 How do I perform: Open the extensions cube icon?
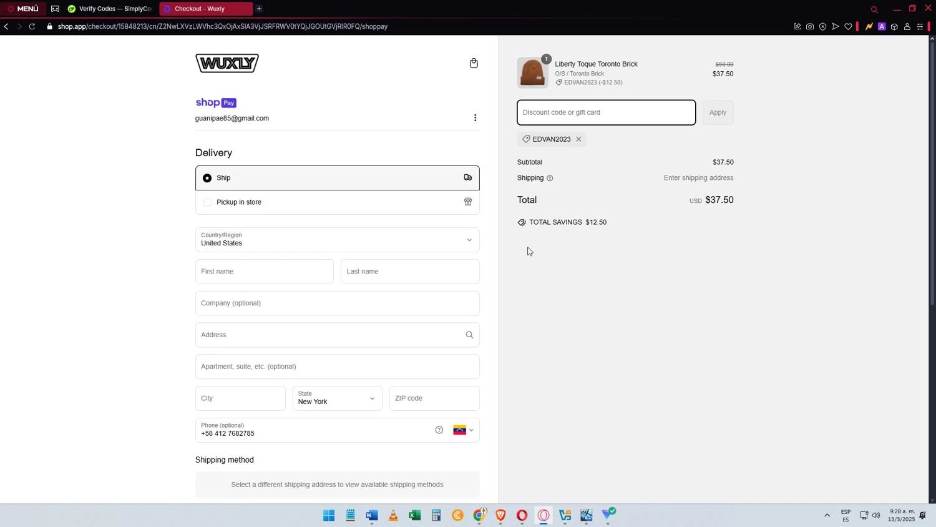tap(894, 27)
